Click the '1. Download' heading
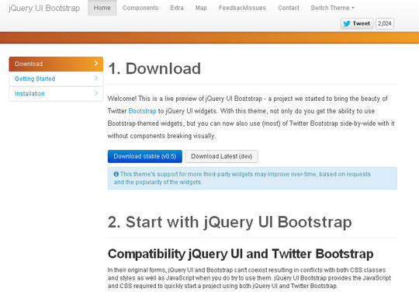This screenshot has width=419, height=292. 154,68
